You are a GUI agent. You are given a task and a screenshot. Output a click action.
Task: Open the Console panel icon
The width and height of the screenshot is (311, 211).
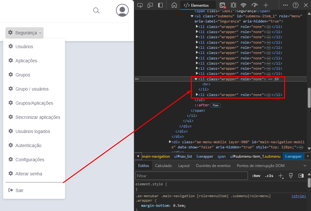pos(223,5)
